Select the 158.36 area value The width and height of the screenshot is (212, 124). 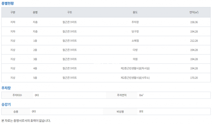[x=194, y=22]
